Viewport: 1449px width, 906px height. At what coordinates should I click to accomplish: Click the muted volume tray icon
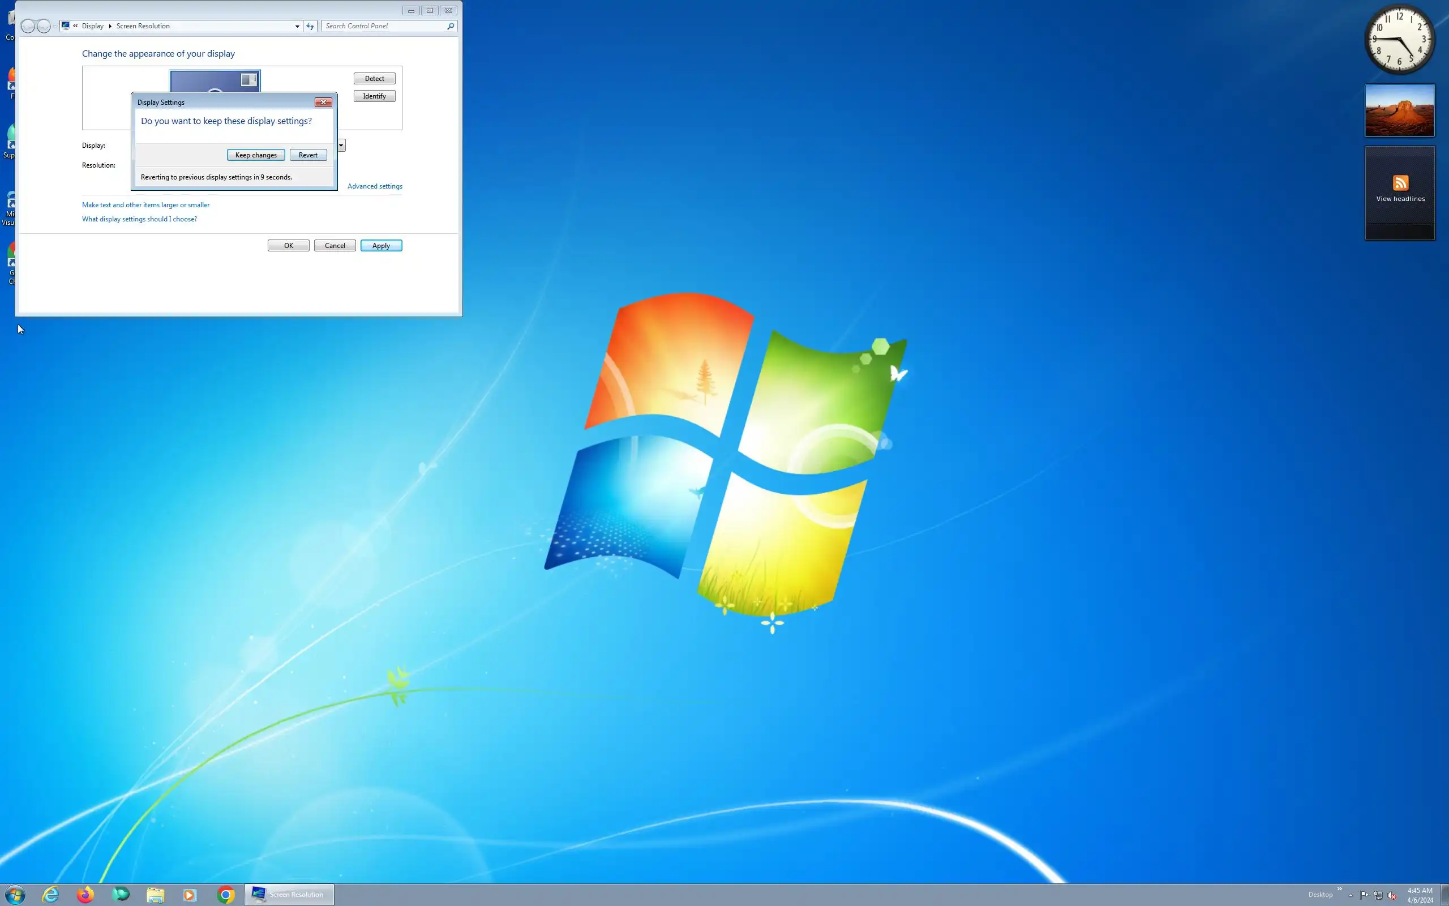[1391, 895]
